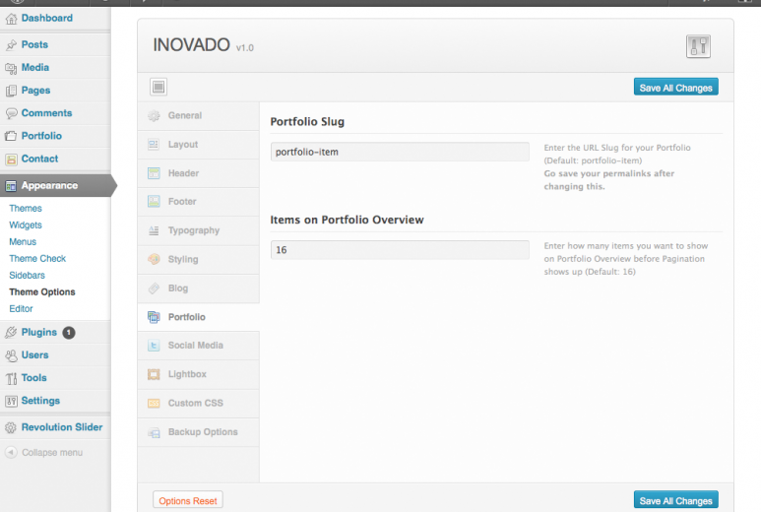This screenshot has height=512, width=761.
Task: Click the Appearance icon in sidebar
Action: [11, 186]
